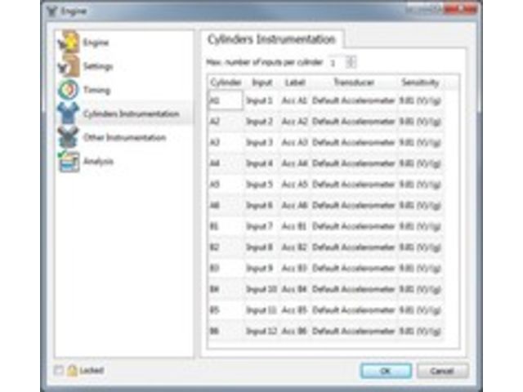Open the Other Instrumentation icon

point(69,137)
